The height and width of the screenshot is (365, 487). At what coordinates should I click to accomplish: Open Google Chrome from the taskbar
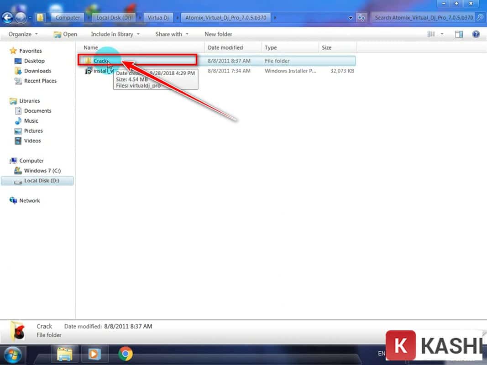(126, 354)
